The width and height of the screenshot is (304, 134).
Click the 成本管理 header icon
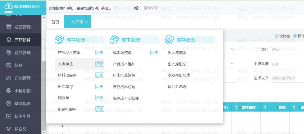115,39
